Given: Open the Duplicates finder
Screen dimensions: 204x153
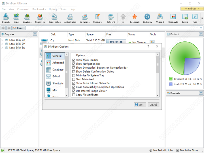Looking at the screenshot, I should (54, 18).
